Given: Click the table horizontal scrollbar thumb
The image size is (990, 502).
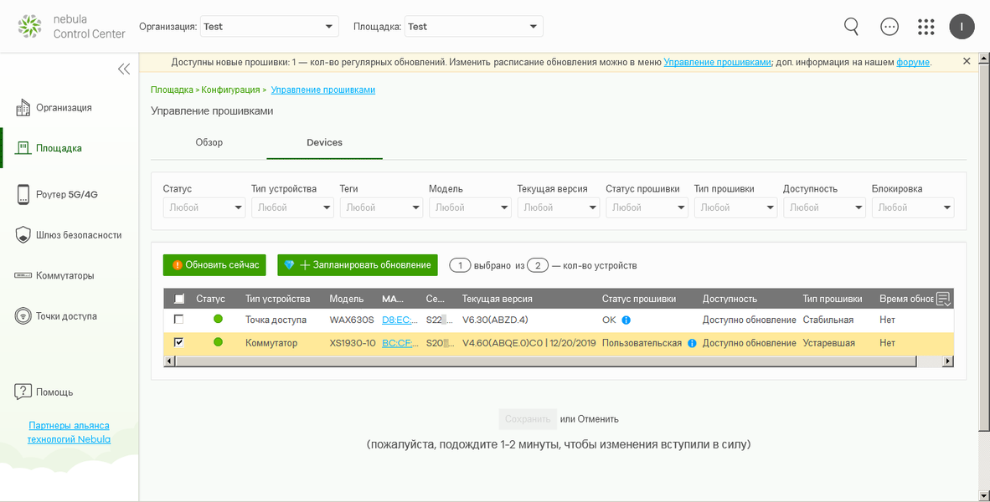Looking at the screenshot, I should click(x=545, y=361).
